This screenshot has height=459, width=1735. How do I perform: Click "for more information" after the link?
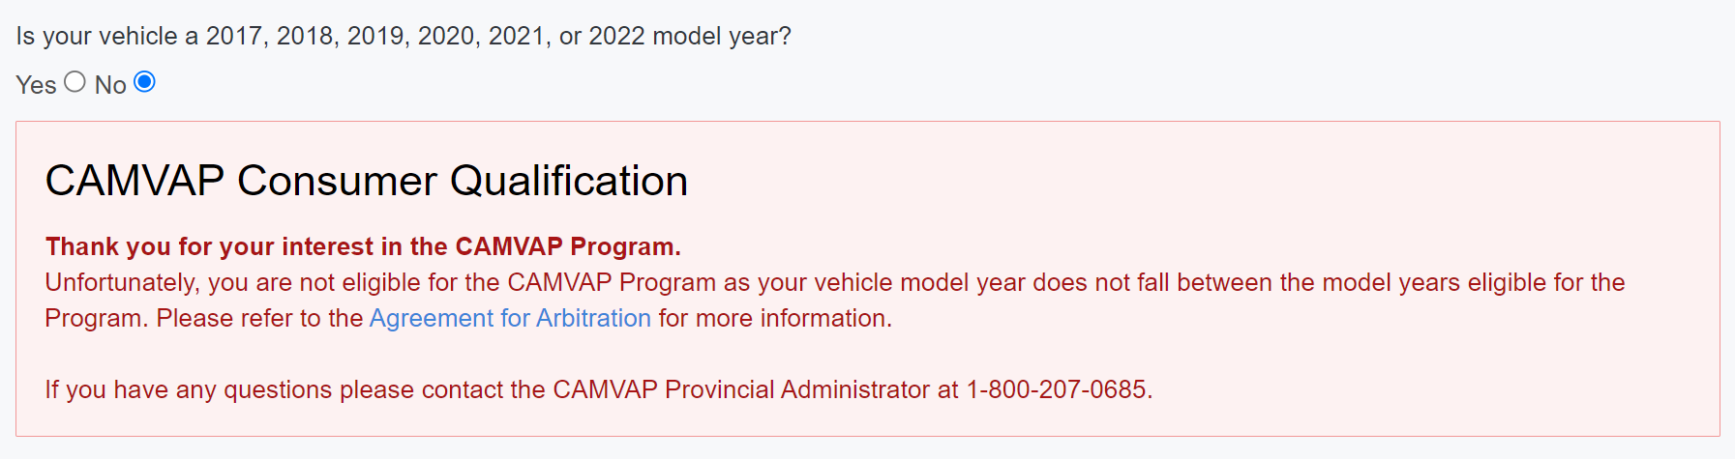[773, 318]
